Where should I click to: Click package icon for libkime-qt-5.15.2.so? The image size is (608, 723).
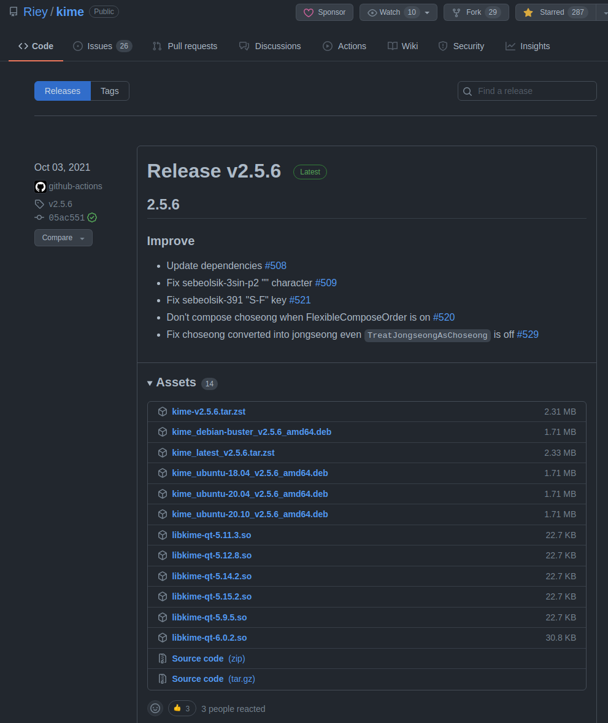[x=162, y=596]
